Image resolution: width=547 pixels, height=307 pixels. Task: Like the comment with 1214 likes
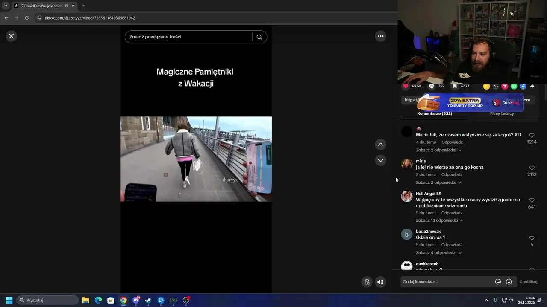point(532,136)
